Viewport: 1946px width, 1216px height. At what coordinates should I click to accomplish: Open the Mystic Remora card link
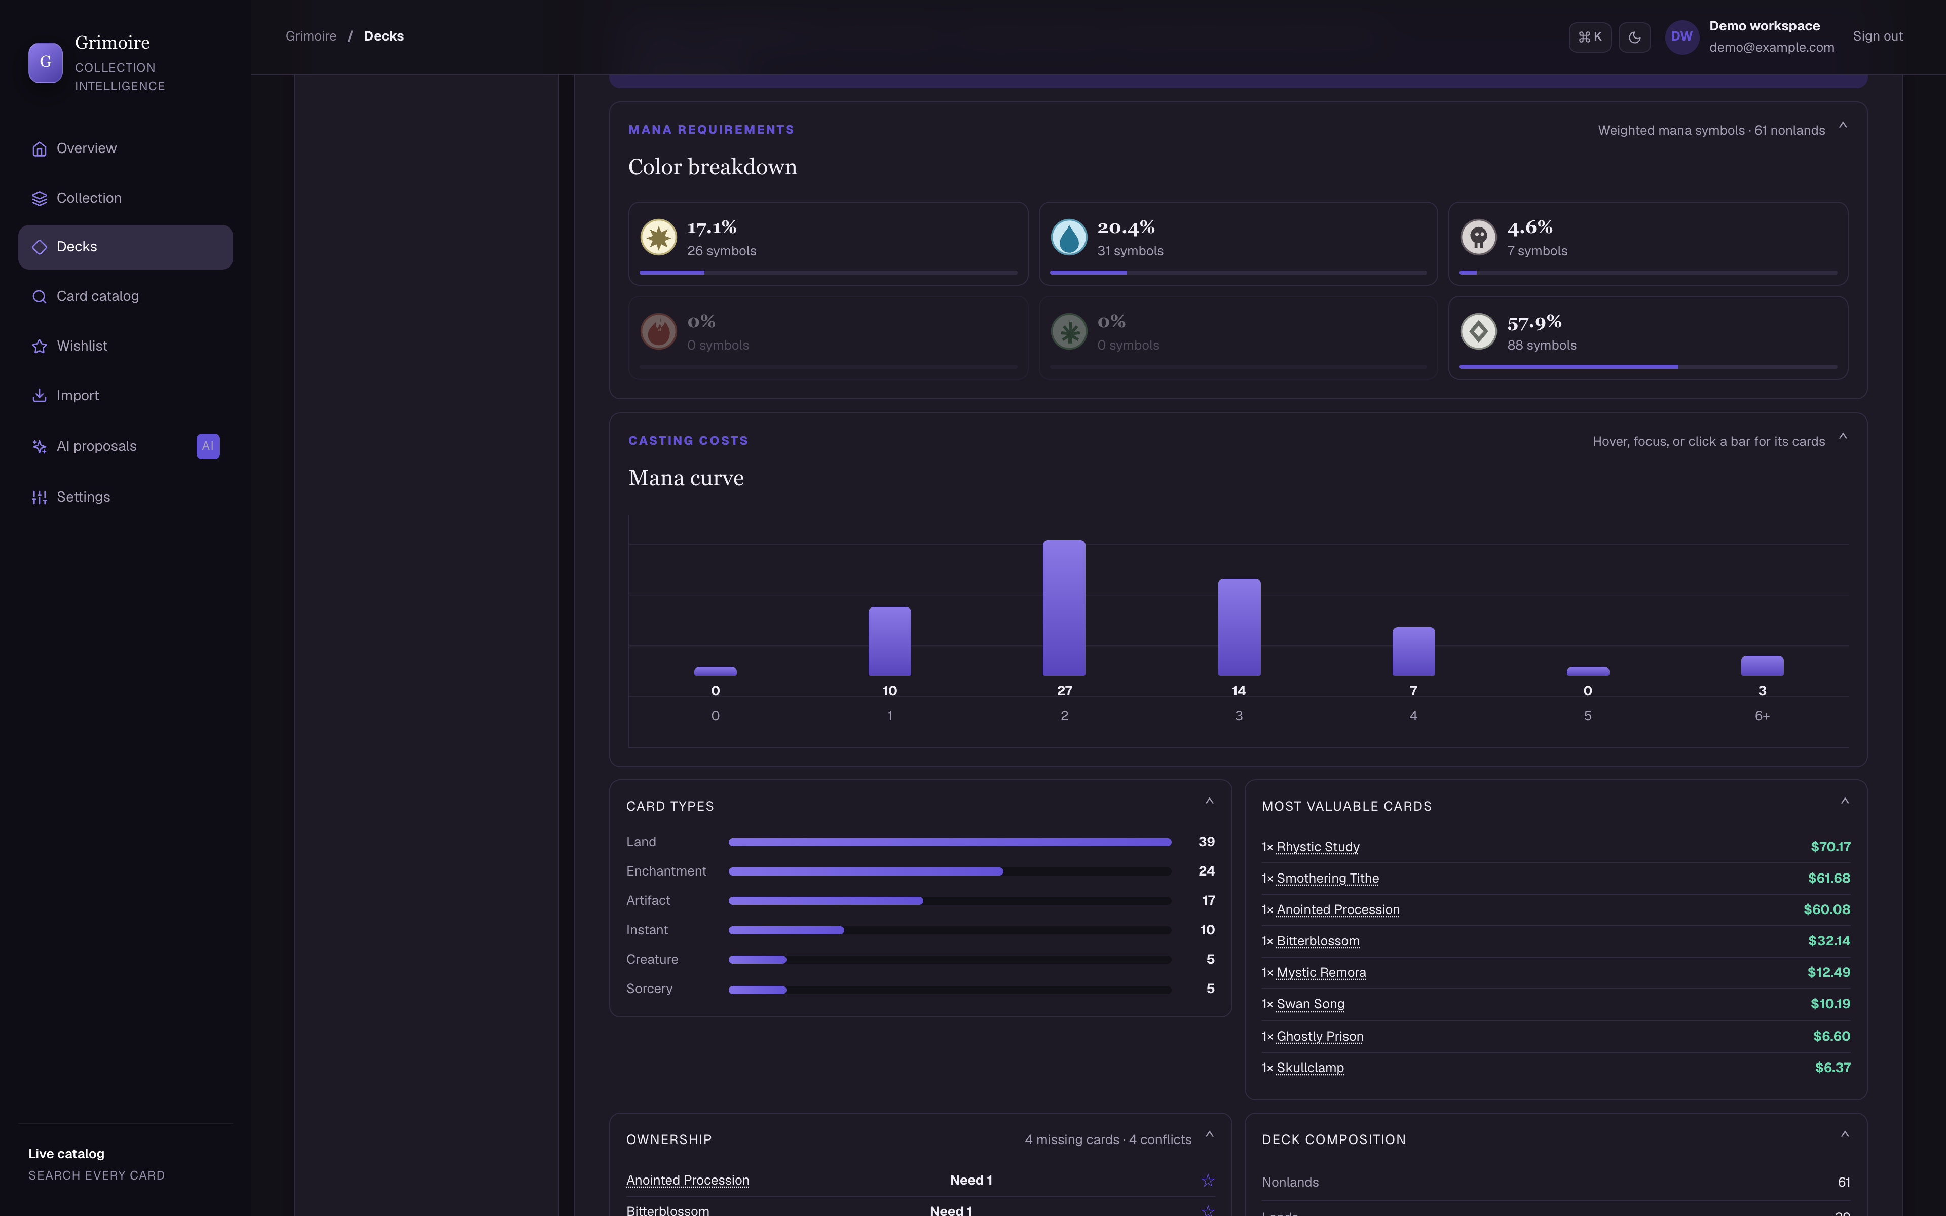tap(1321, 972)
